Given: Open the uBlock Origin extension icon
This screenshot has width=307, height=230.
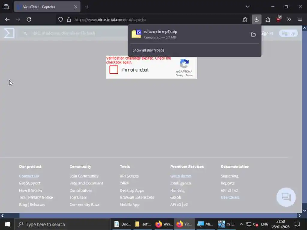Looking at the screenshot, I should (279, 19).
